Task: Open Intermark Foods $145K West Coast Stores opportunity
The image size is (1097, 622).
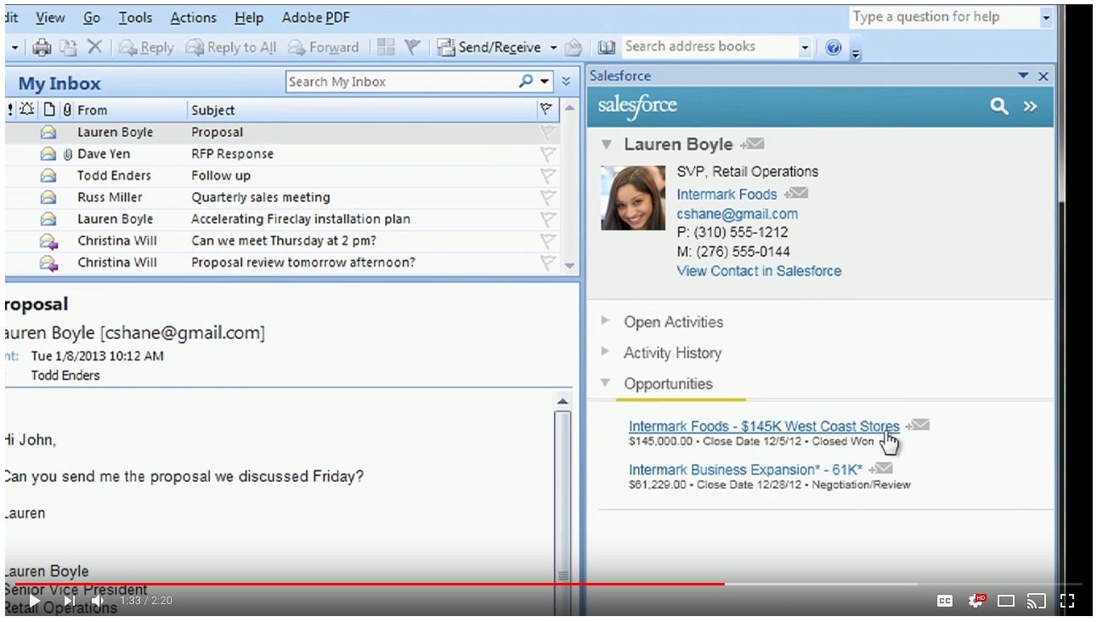Action: pyautogui.click(x=764, y=426)
